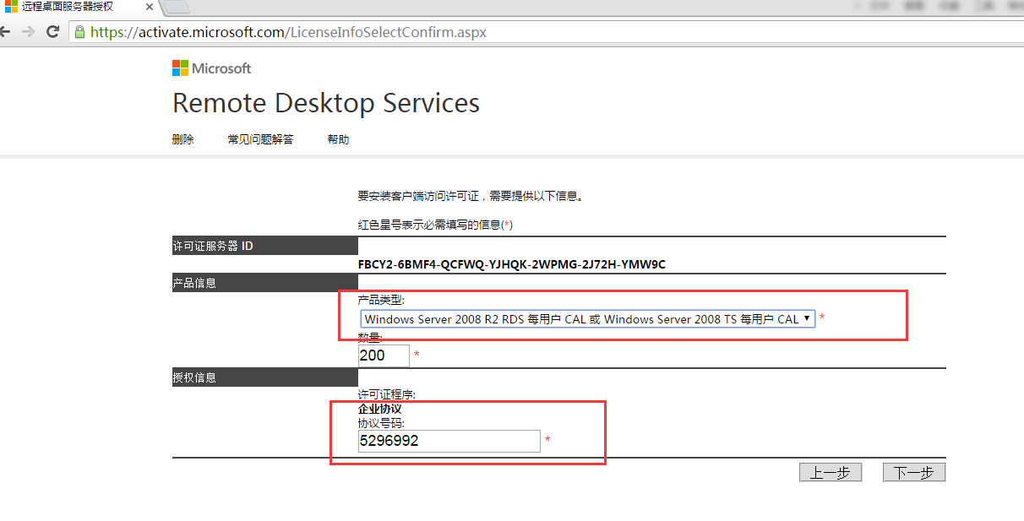Click the 要安装客户端访问许可证 instruction text
Image resolution: width=1024 pixels, height=521 pixels.
coord(471,196)
